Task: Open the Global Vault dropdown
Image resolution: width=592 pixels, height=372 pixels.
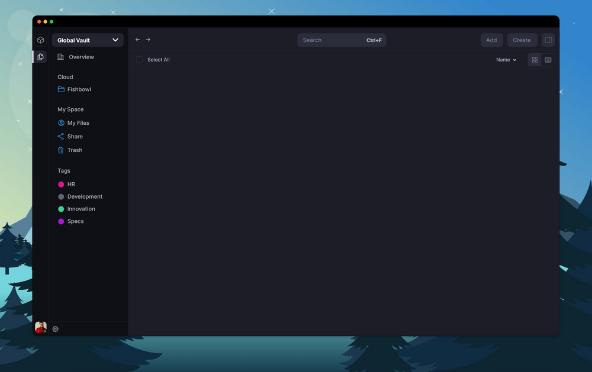Action: pos(88,40)
